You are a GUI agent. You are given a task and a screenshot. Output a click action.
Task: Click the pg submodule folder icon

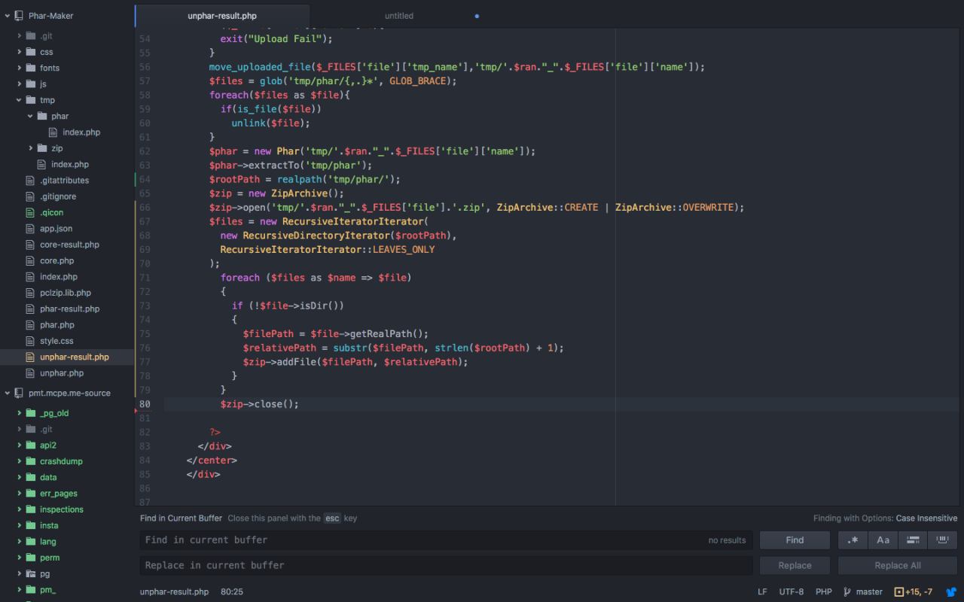point(31,573)
